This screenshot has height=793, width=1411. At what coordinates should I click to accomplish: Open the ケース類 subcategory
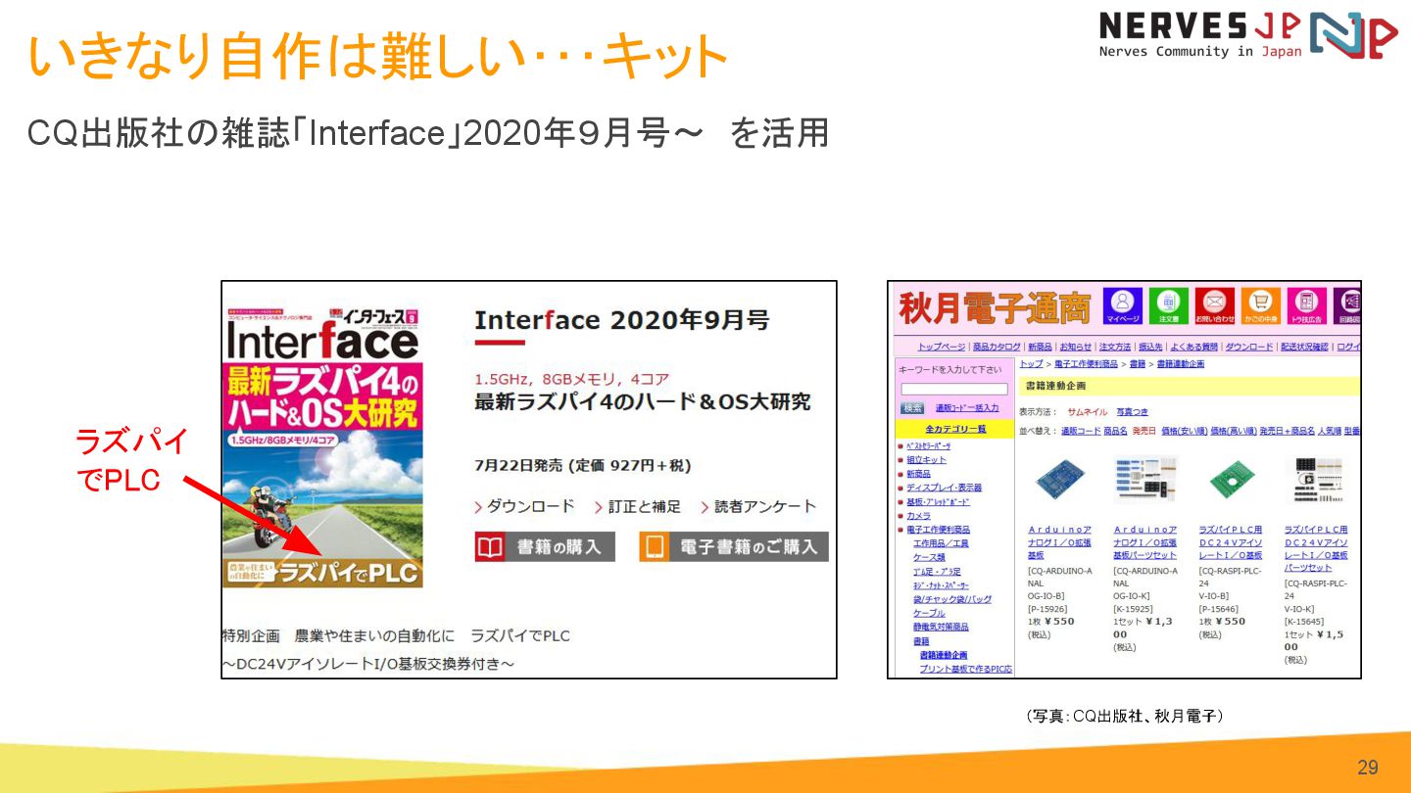click(929, 557)
